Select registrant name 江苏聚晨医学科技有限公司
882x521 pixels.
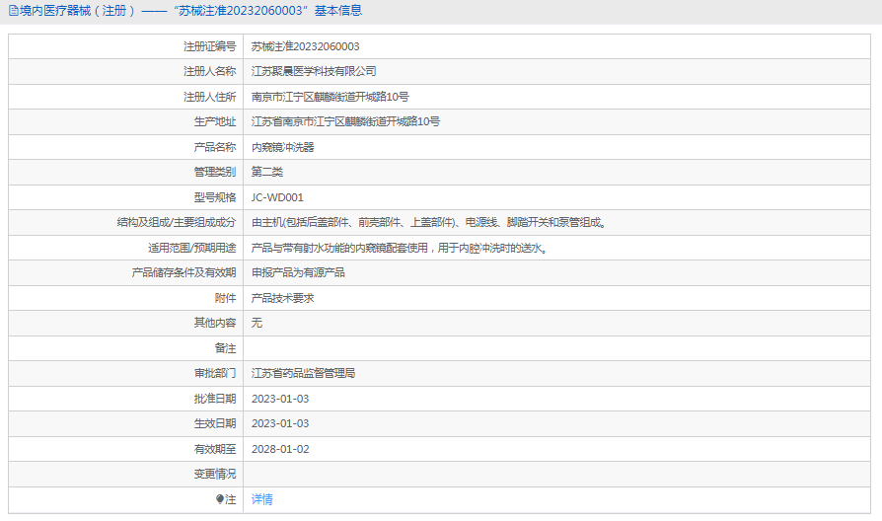pos(314,71)
